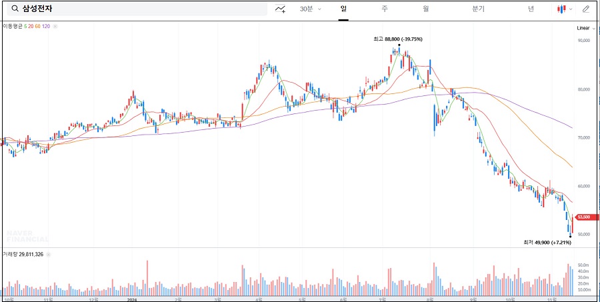
Task: Activate the pencil drawing tool
Action: [x=586, y=9]
